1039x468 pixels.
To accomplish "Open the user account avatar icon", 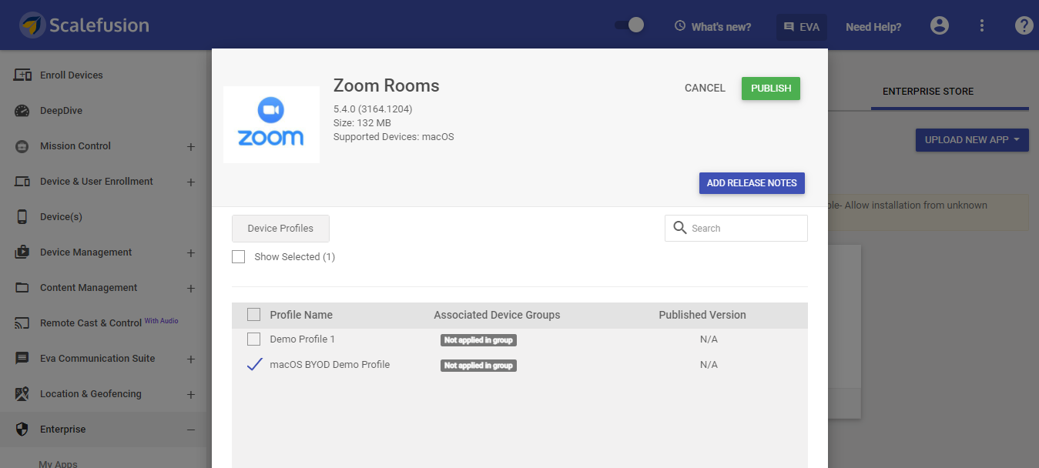I will pyautogui.click(x=940, y=25).
